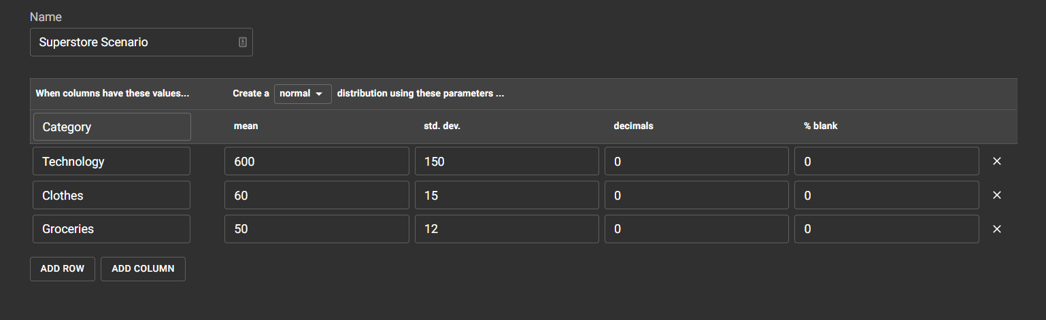
Task: Click the Technology decimals field
Action: (x=696, y=162)
